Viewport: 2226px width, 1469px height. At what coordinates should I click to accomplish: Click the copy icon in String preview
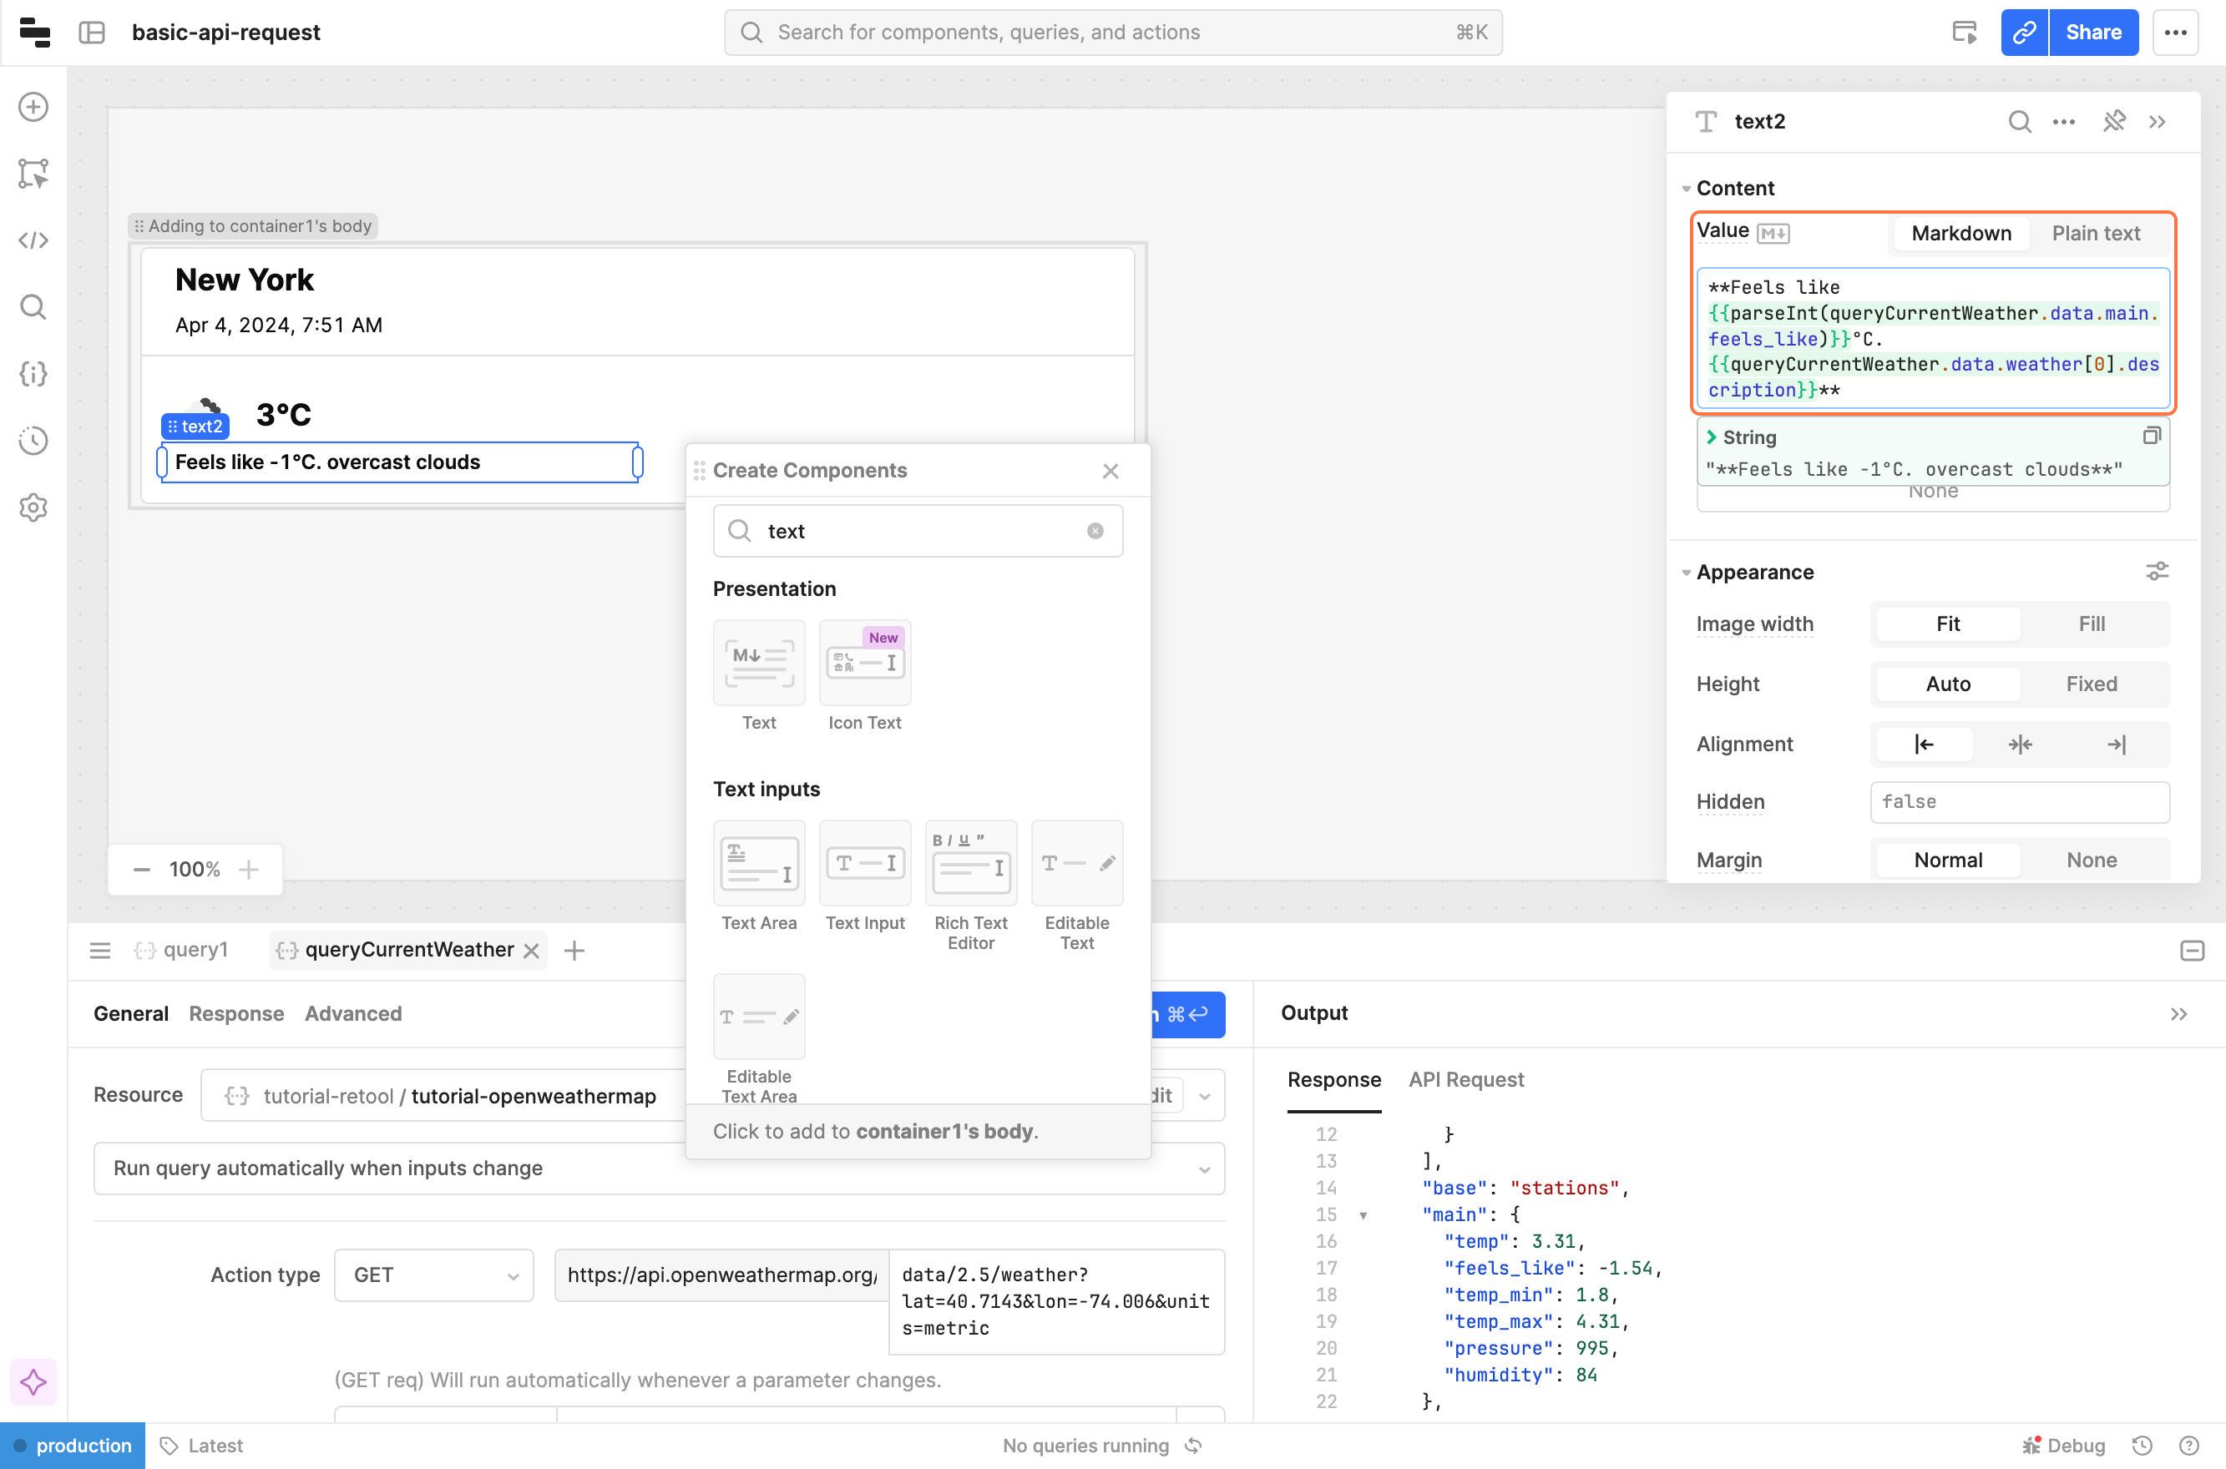[2151, 437]
